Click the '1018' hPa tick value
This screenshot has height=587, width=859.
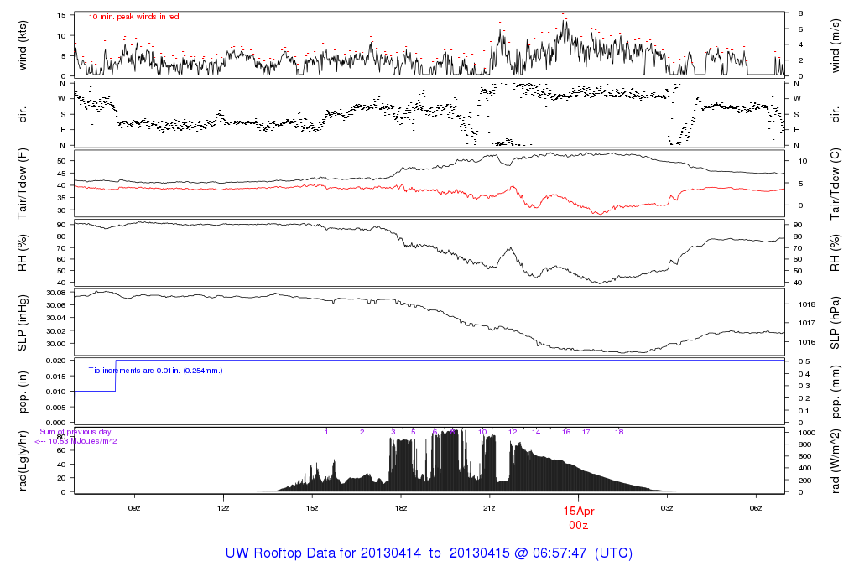(x=806, y=305)
